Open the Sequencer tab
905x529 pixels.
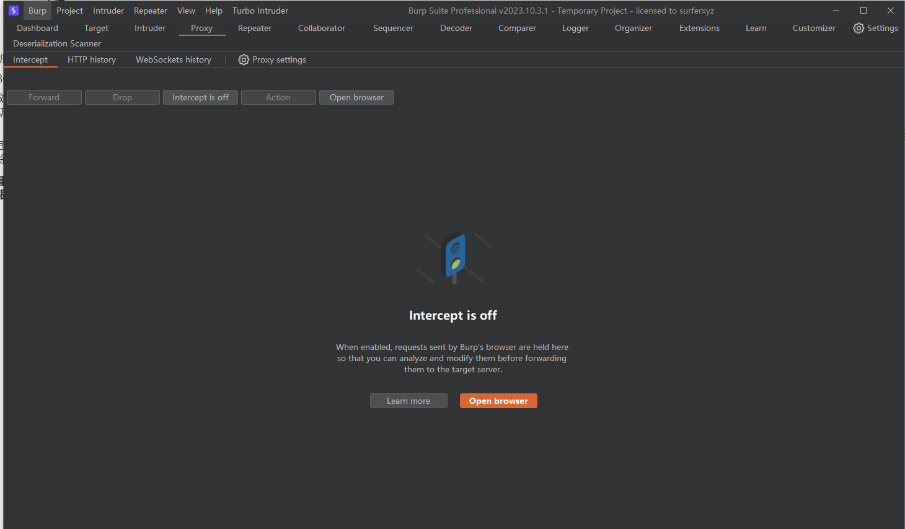(x=393, y=28)
